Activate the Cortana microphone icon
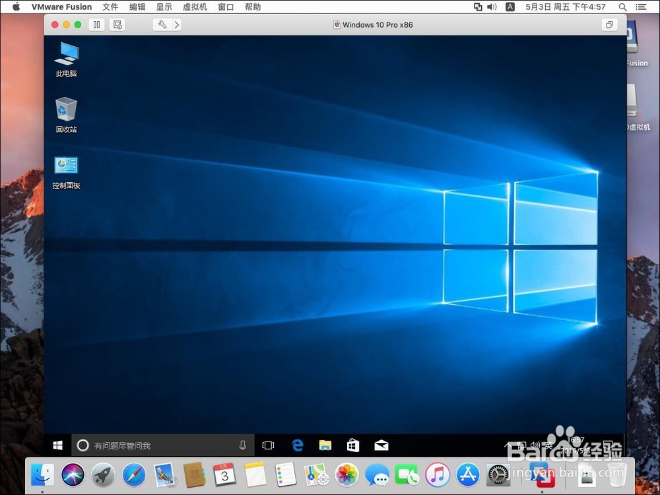Screen dimensions: 660x495 242,445
